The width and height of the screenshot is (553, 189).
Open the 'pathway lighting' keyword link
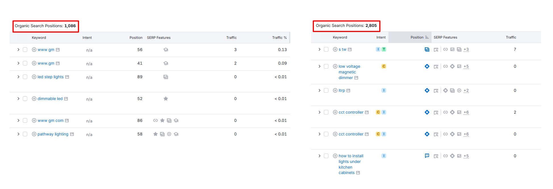coord(53,134)
